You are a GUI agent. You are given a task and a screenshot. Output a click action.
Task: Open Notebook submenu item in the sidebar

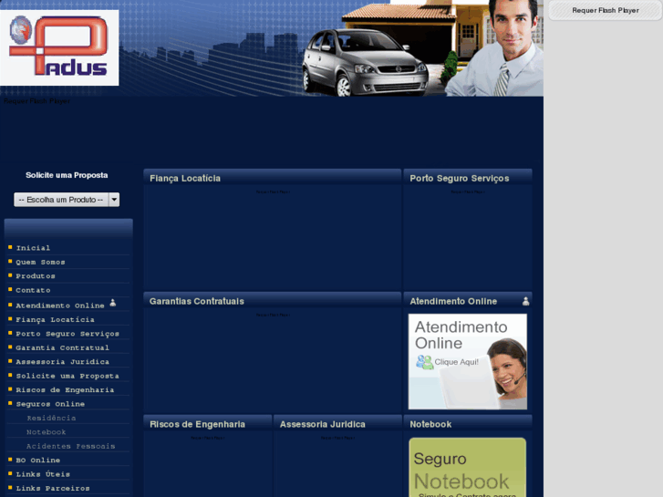47,432
